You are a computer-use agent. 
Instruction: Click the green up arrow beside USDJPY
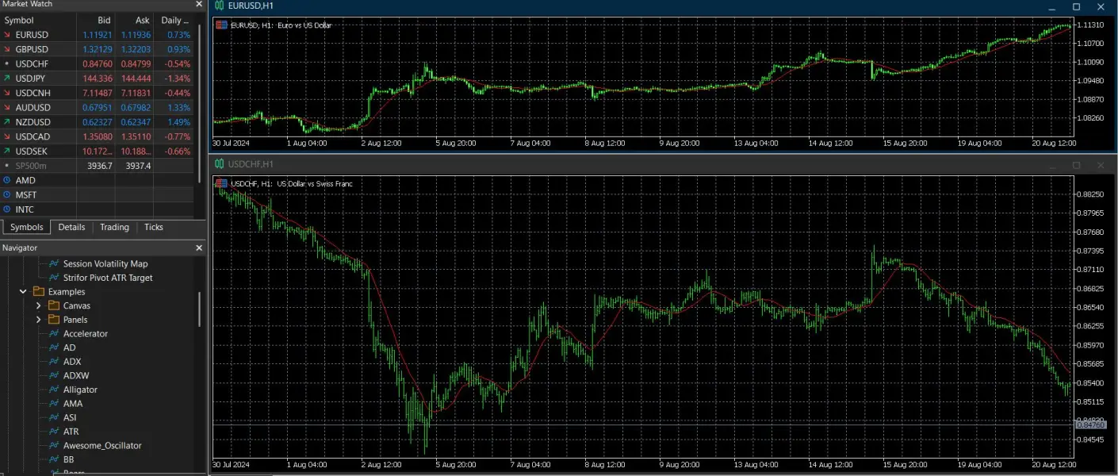click(7, 78)
